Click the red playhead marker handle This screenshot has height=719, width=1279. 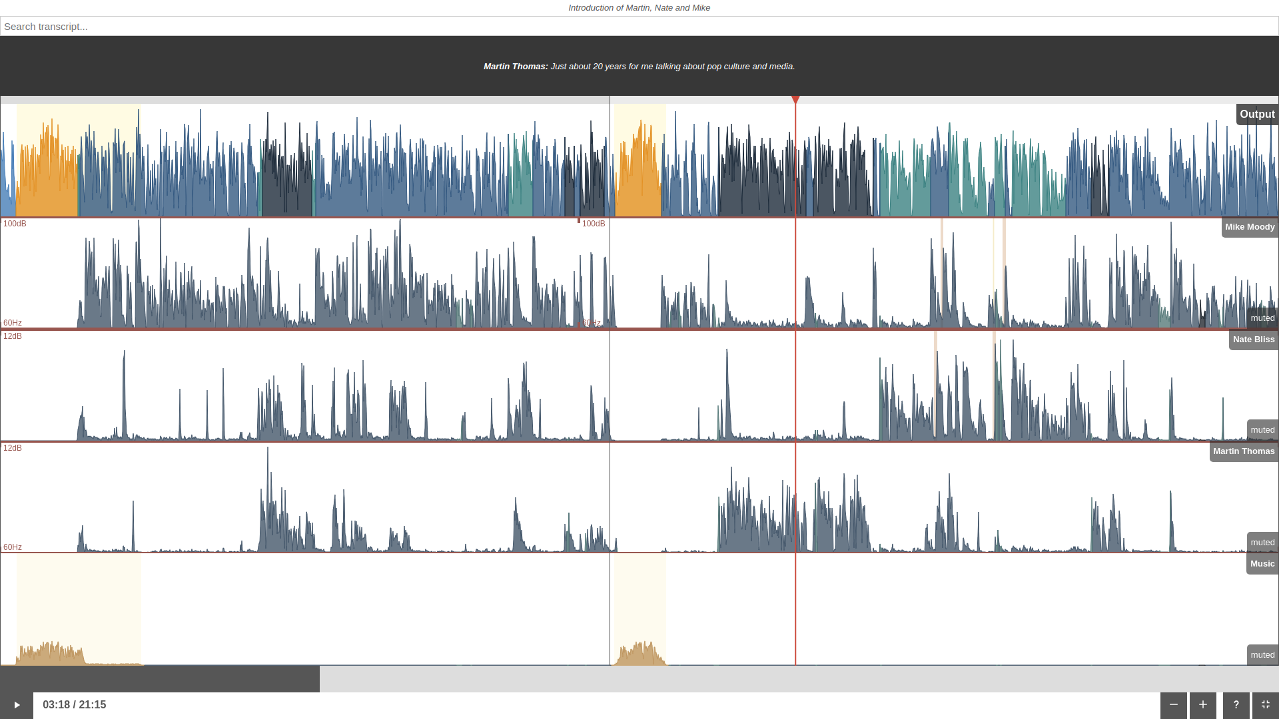tap(795, 100)
